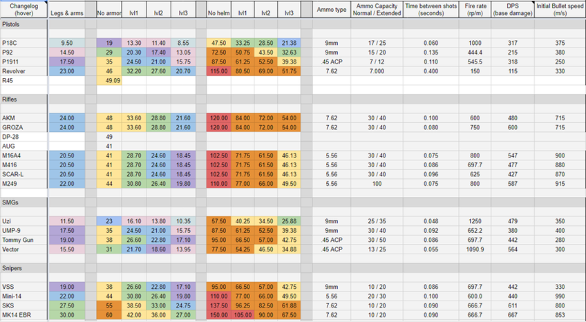
Task: Select the Changelog (hover) header cell
Action: [x=24, y=10]
